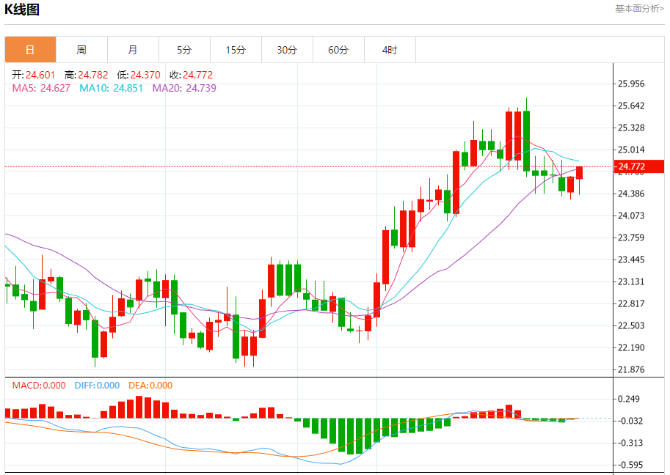Image resolution: width=670 pixels, height=475 pixels.
Task: Click the 0.249 MACD axis label
Action: point(629,399)
